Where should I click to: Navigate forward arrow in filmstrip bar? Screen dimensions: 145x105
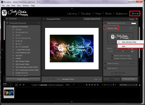point(23,85)
